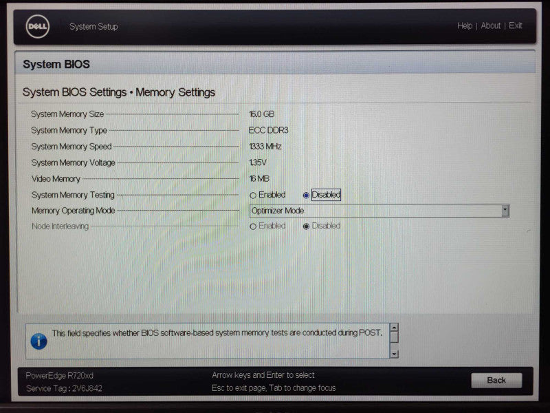Click the Service Tag text
Viewport: 550px width, 413px height.
[x=64, y=388]
